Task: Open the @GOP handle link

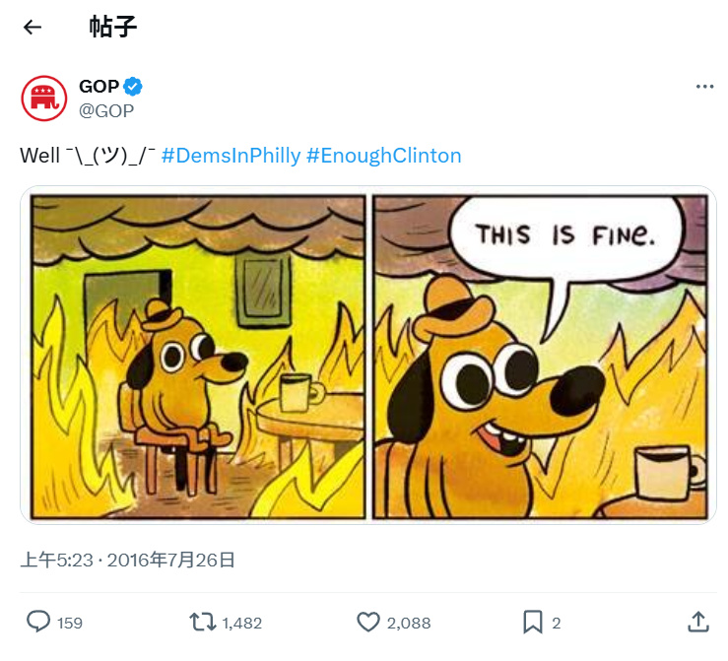Action: [x=106, y=110]
